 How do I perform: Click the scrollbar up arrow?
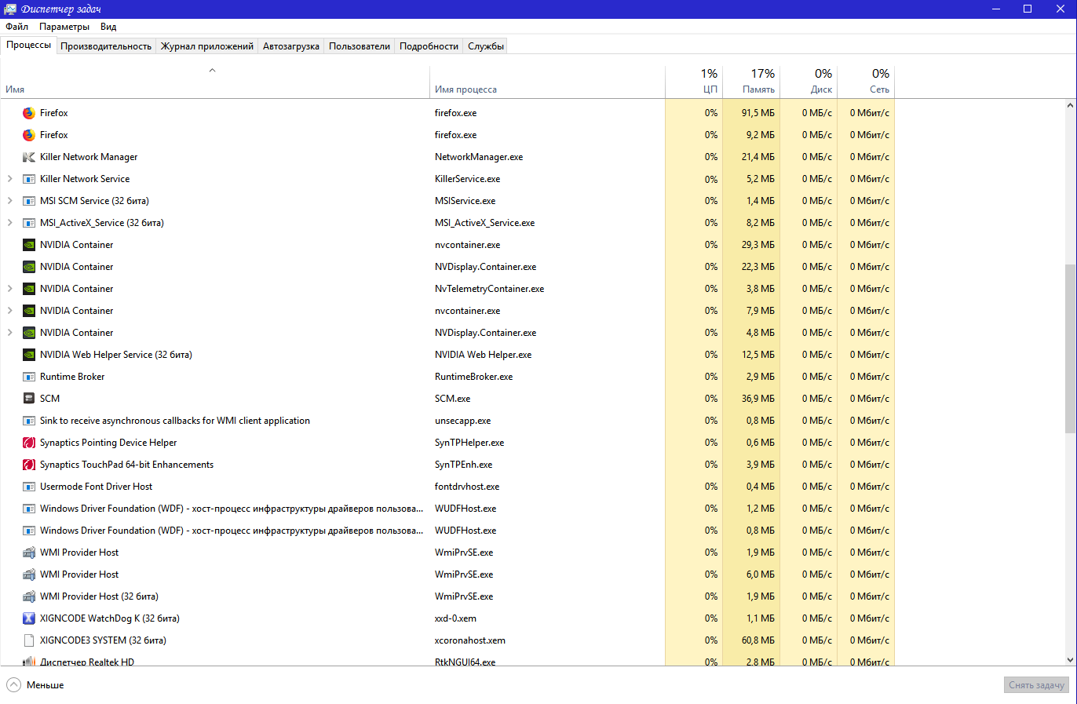[x=1070, y=105]
